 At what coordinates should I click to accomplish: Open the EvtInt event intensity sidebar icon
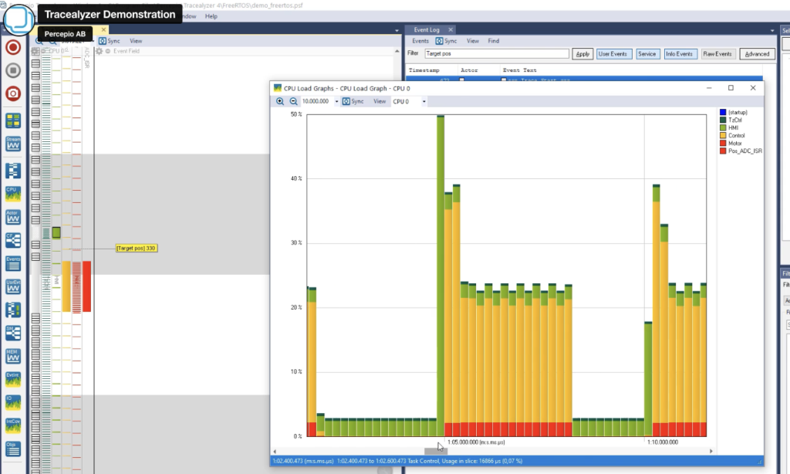(13, 379)
